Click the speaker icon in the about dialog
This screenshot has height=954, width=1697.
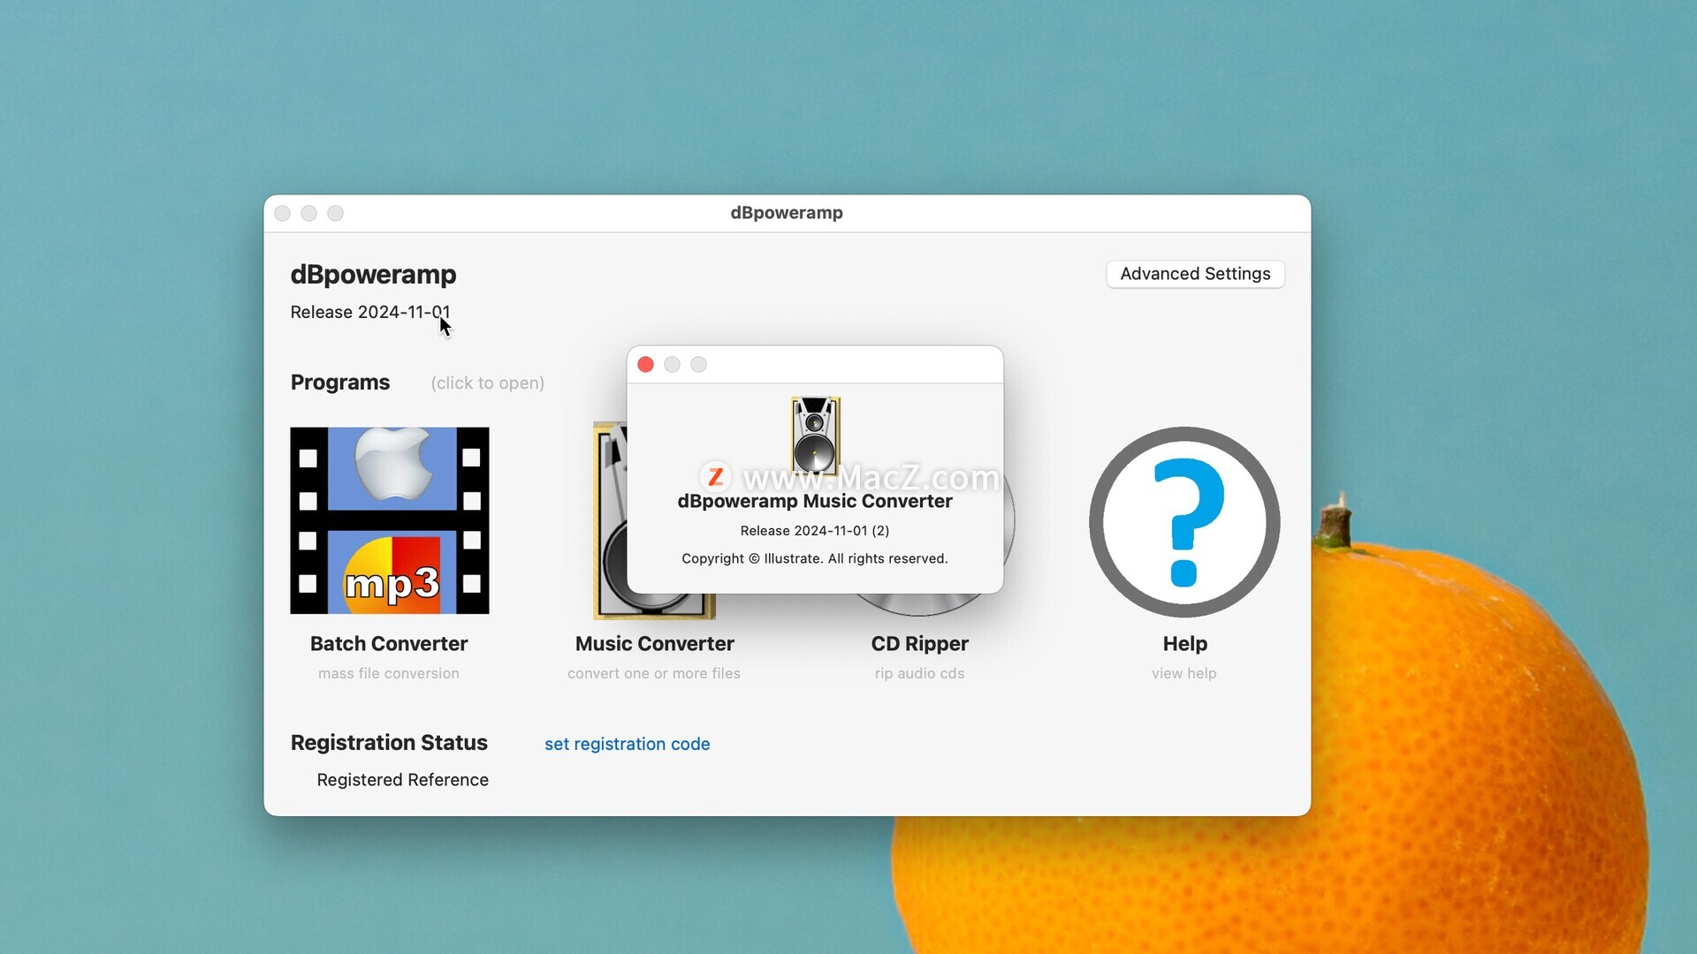click(815, 435)
